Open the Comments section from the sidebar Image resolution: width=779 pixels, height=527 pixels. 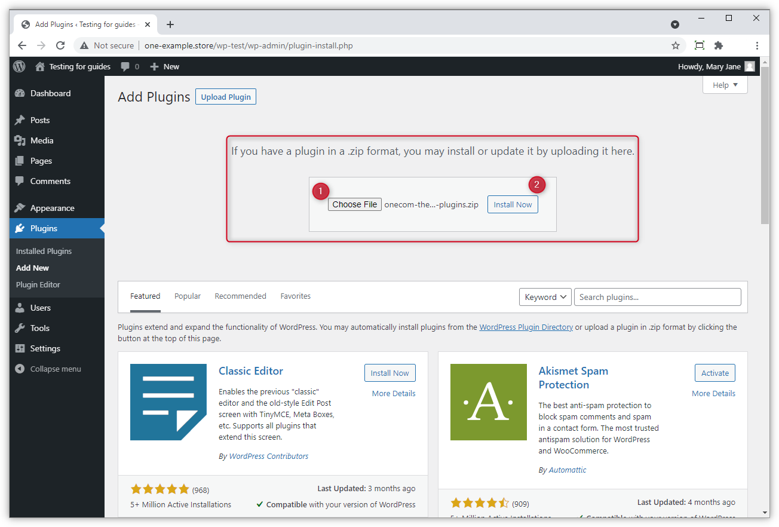click(x=20, y=181)
